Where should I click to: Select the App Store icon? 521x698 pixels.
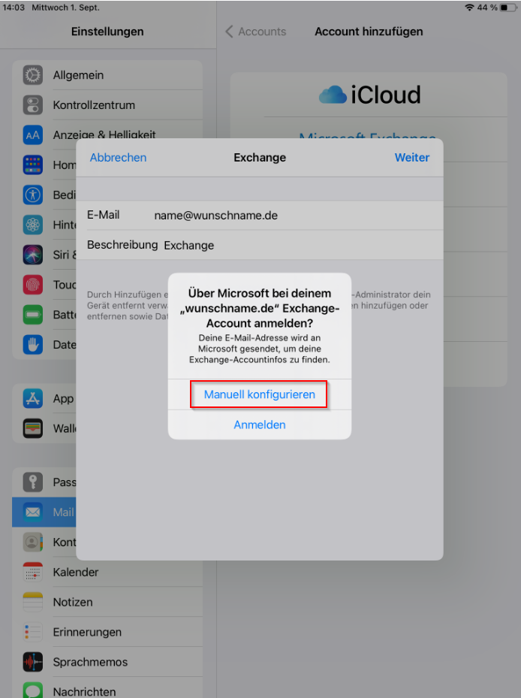[32, 398]
